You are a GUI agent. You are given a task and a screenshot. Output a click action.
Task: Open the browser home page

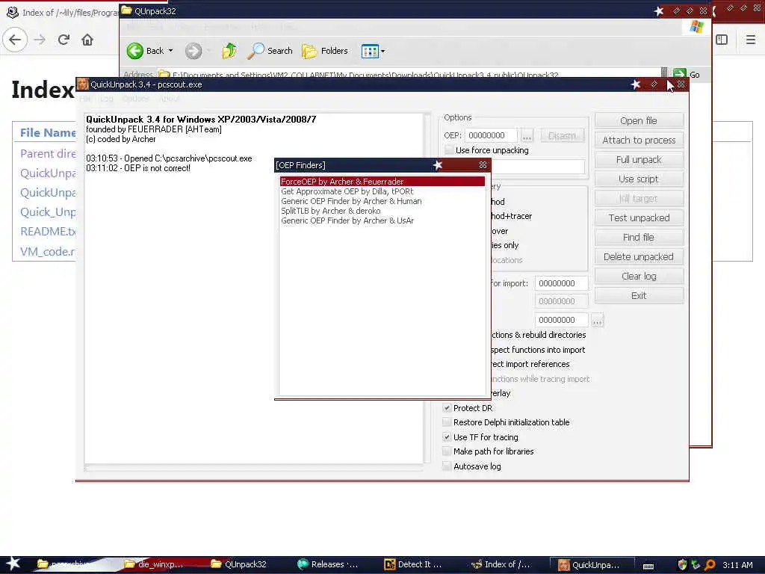pyautogui.click(x=87, y=40)
